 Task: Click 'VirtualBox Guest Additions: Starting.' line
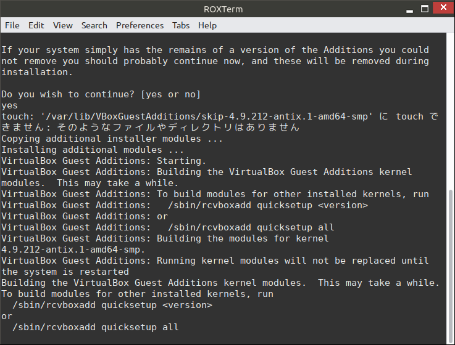tap(104, 161)
